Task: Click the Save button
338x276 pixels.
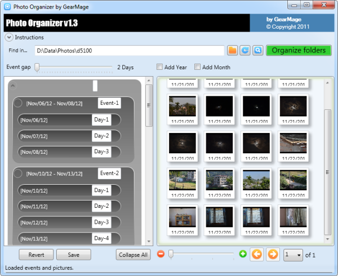Action: 73,255
